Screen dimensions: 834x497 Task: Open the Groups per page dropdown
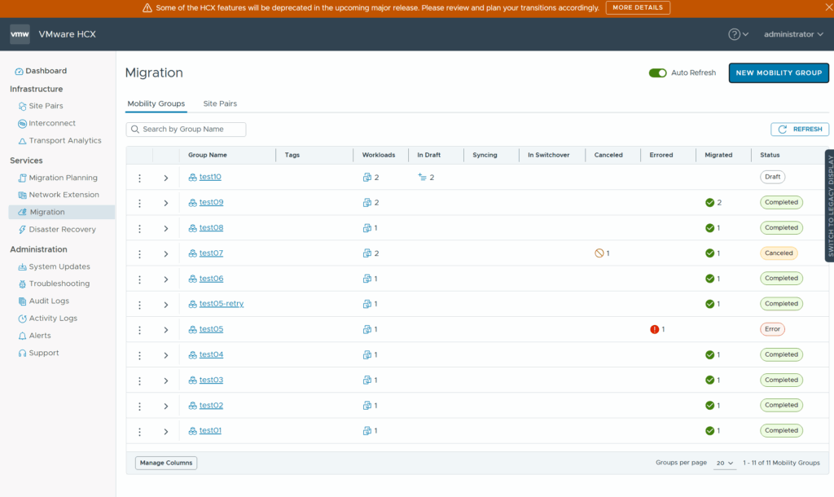point(724,463)
